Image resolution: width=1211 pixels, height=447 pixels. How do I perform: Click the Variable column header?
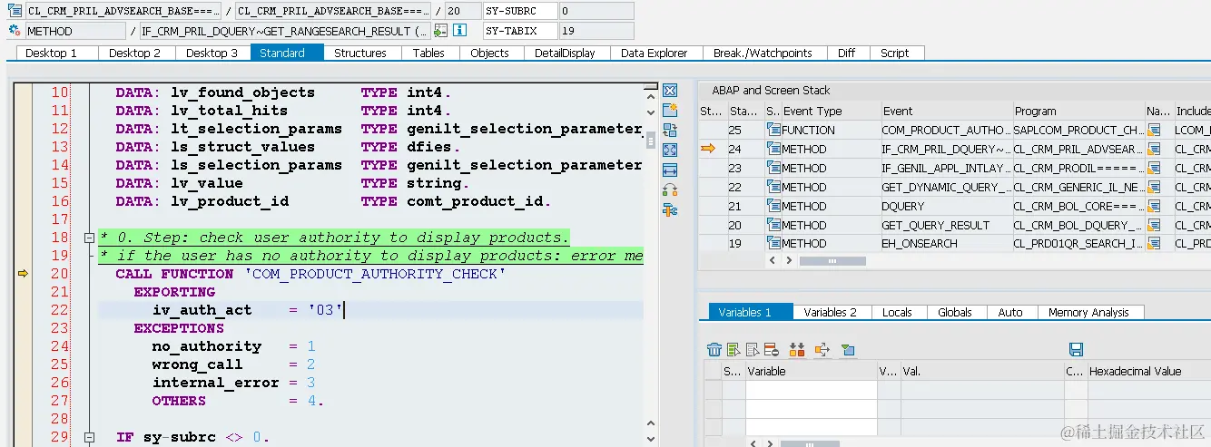tap(811, 371)
